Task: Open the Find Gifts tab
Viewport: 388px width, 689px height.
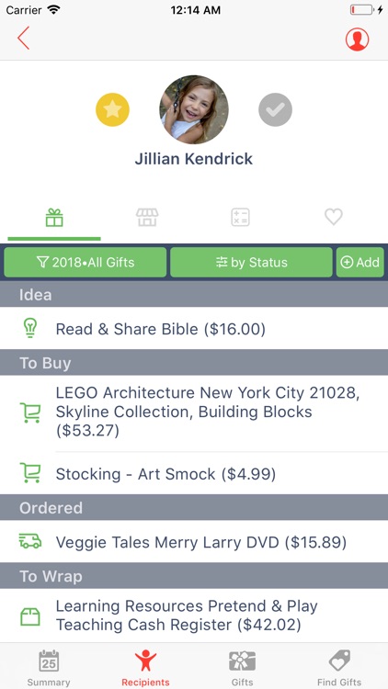Action: [339, 668]
